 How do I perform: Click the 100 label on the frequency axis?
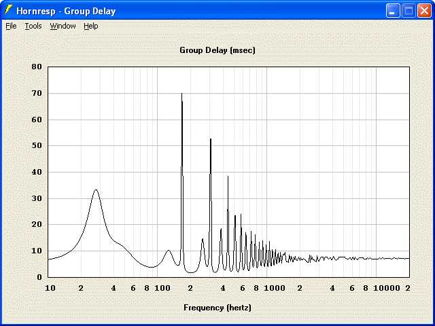click(162, 288)
